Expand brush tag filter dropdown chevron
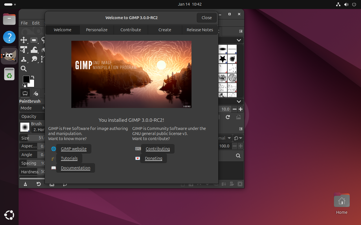The height and width of the screenshot is (225, 361). click(x=239, y=40)
